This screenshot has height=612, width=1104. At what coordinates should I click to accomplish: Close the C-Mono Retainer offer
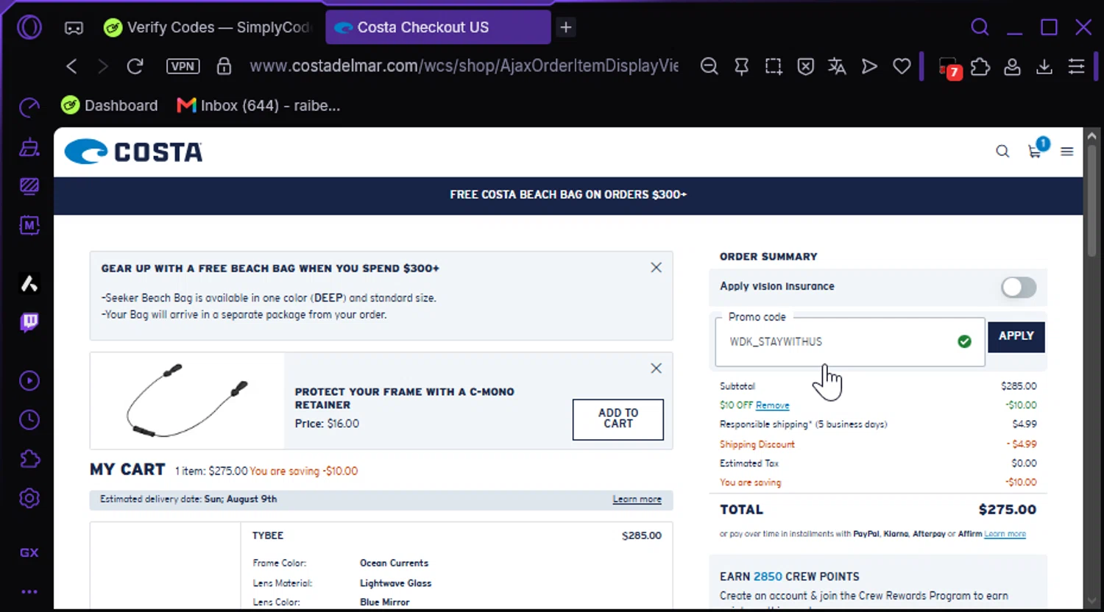[x=656, y=369]
